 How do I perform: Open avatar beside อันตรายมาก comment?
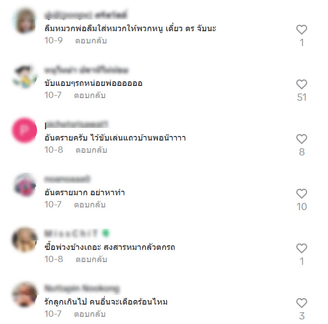(25, 185)
